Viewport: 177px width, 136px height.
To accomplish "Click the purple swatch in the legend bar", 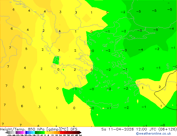I will pyautogui.click(x=16, y=132).
